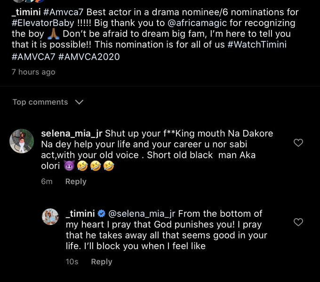The height and width of the screenshot is (282, 320).
Task: Open selena_mia_jr's profile picture
Action: 22,141
